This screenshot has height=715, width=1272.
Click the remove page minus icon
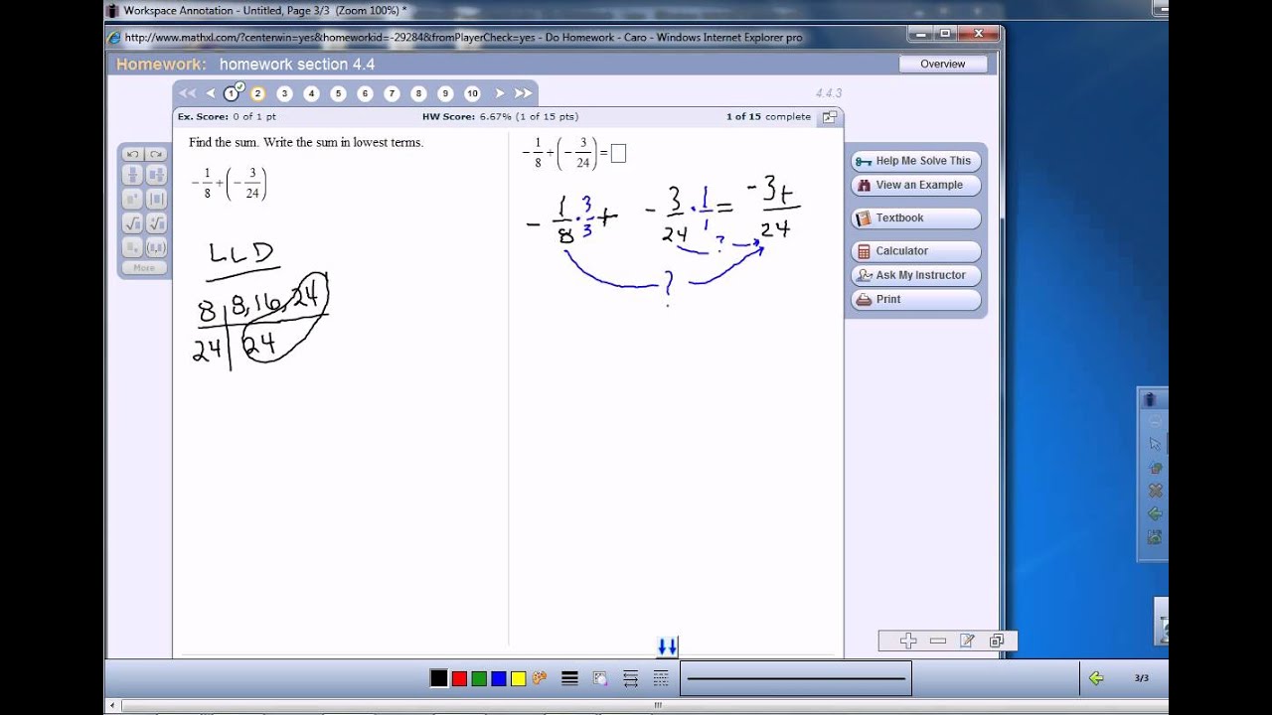tap(937, 642)
